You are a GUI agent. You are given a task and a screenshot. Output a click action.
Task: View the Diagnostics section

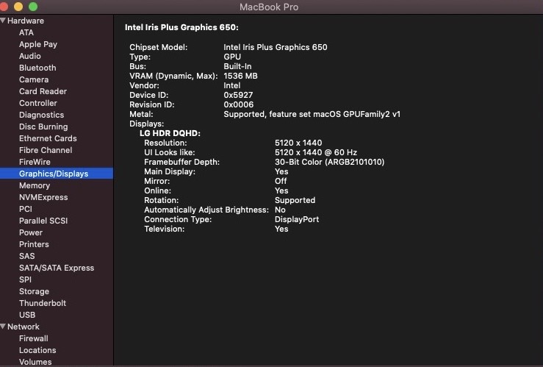(x=42, y=115)
